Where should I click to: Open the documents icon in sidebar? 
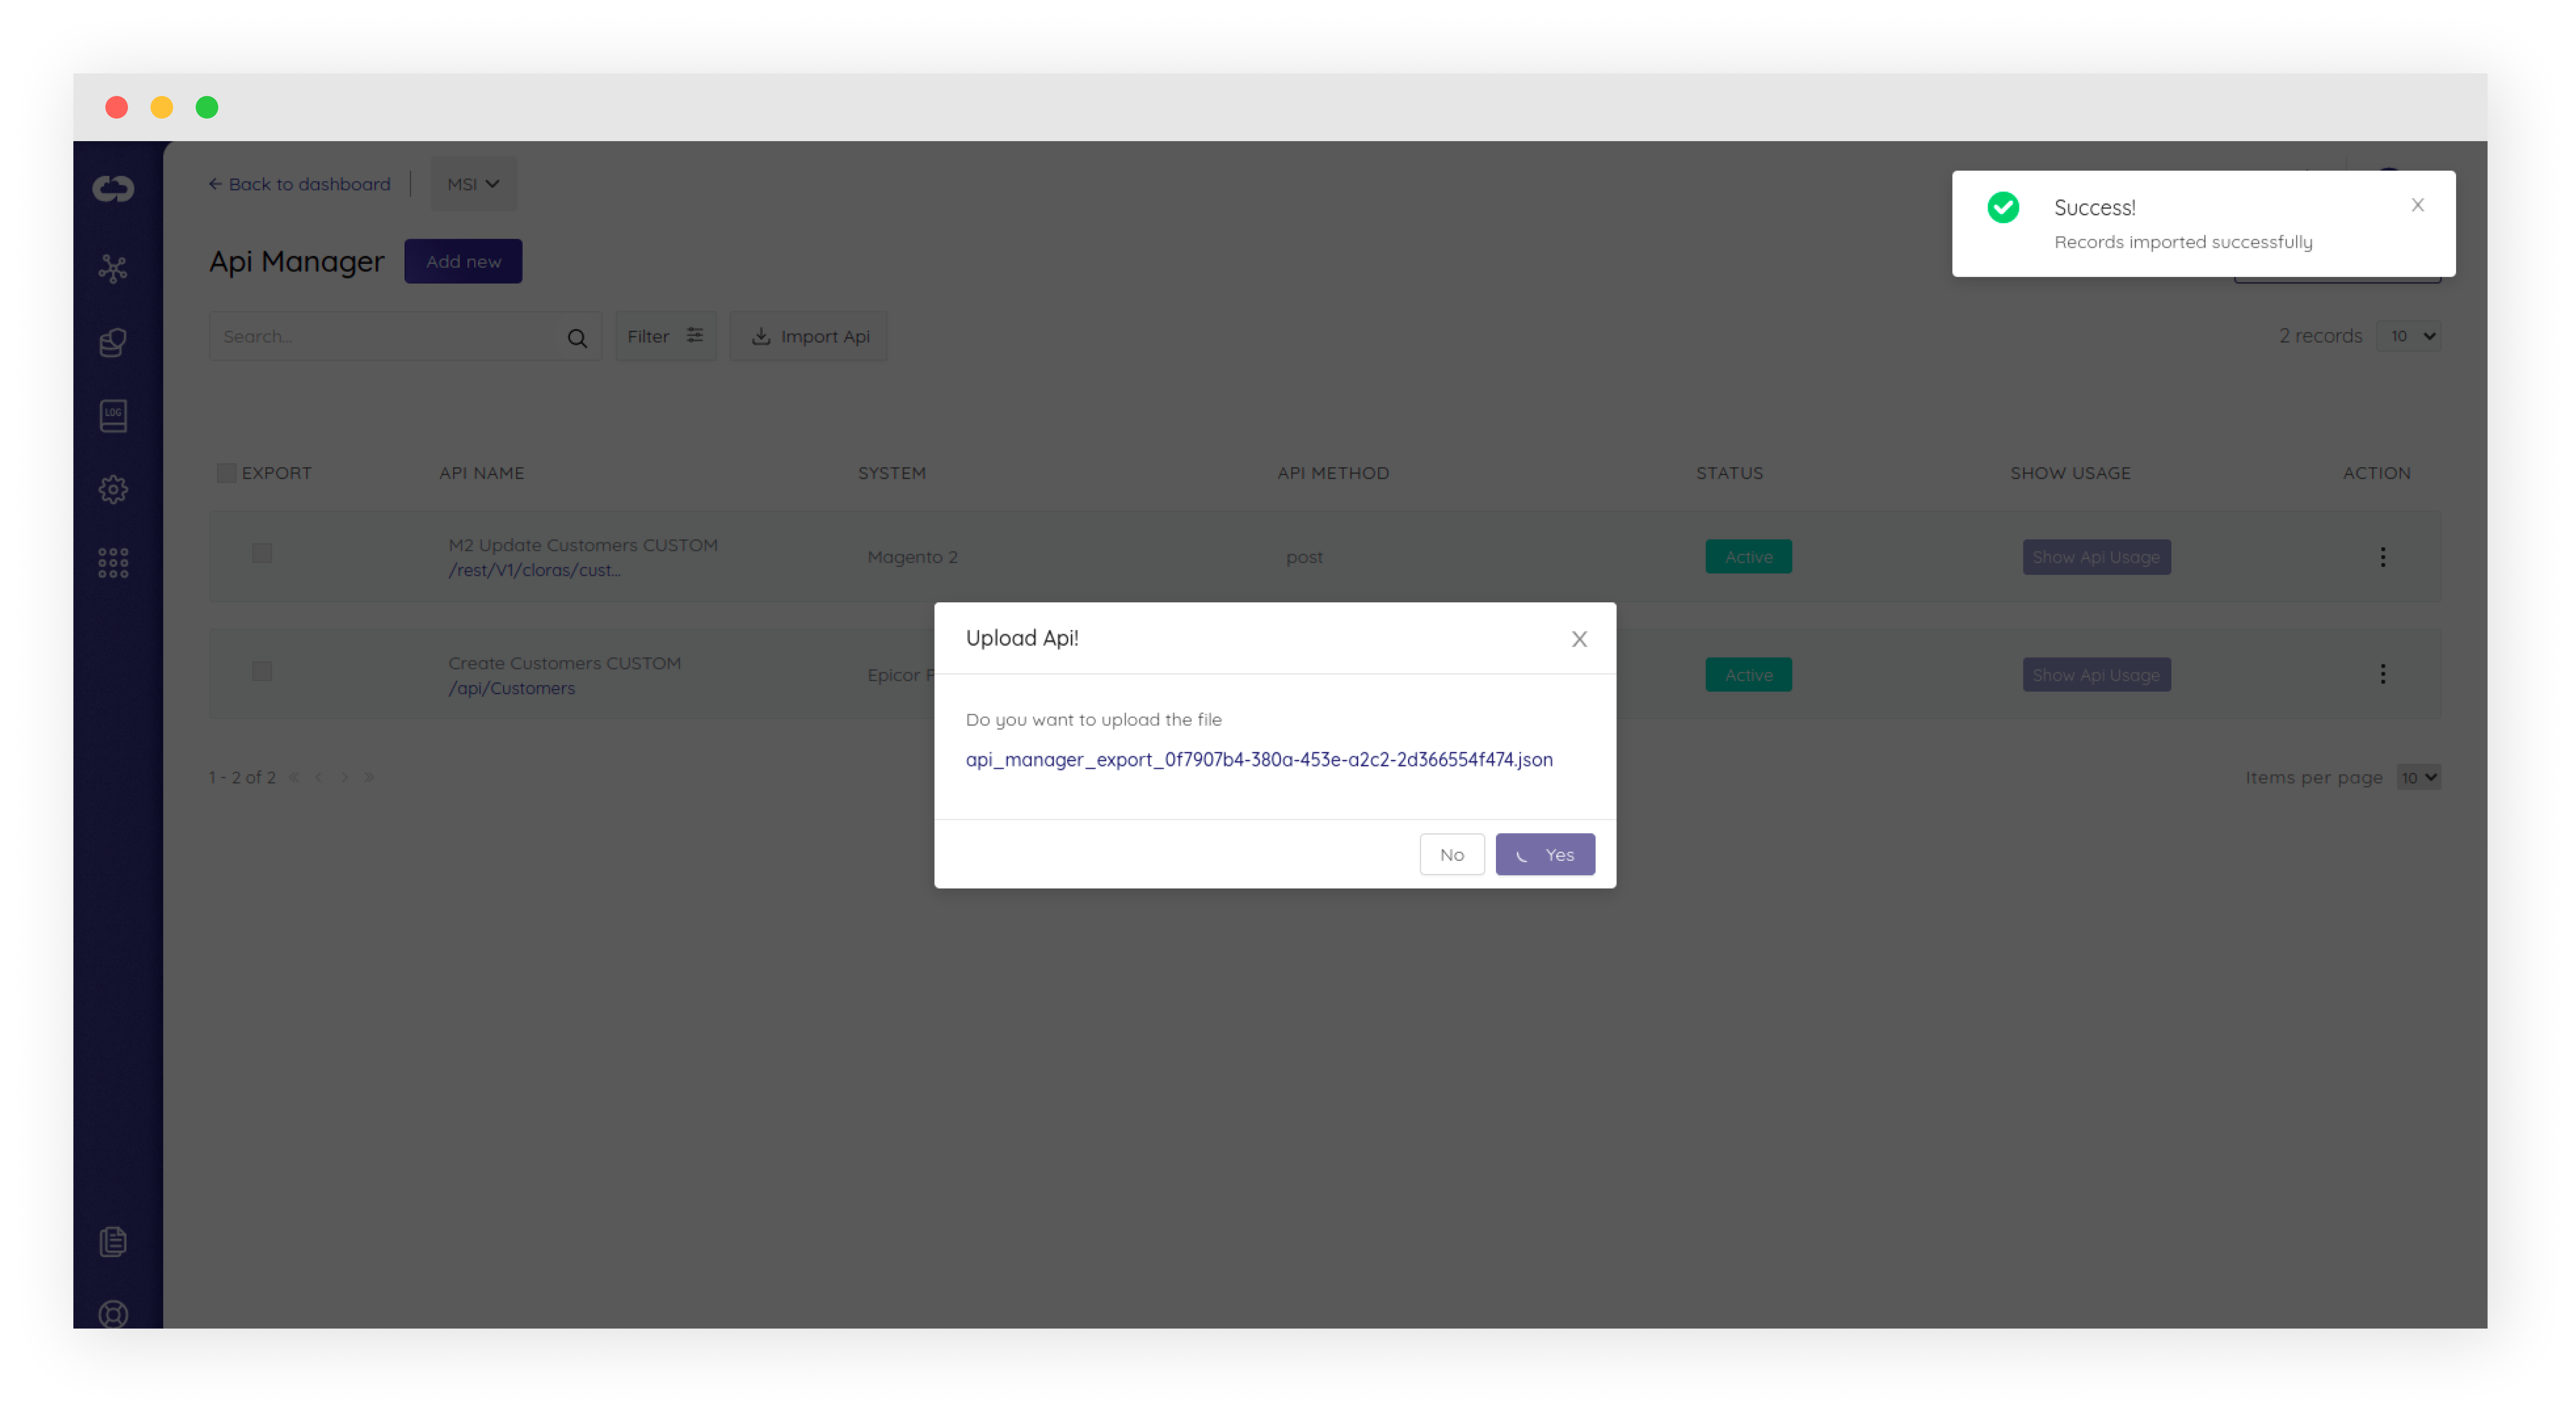click(113, 1241)
